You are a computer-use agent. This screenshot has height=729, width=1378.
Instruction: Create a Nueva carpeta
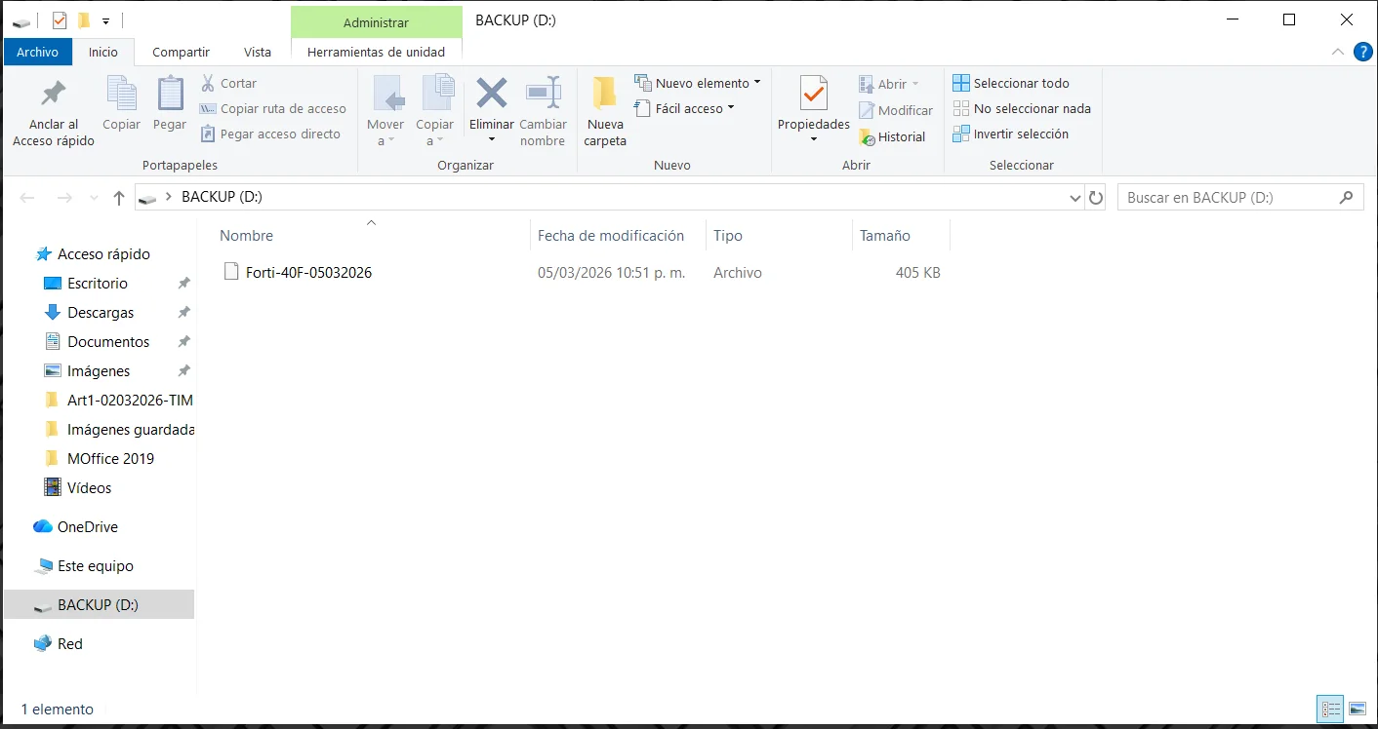(x=605, y=111)
